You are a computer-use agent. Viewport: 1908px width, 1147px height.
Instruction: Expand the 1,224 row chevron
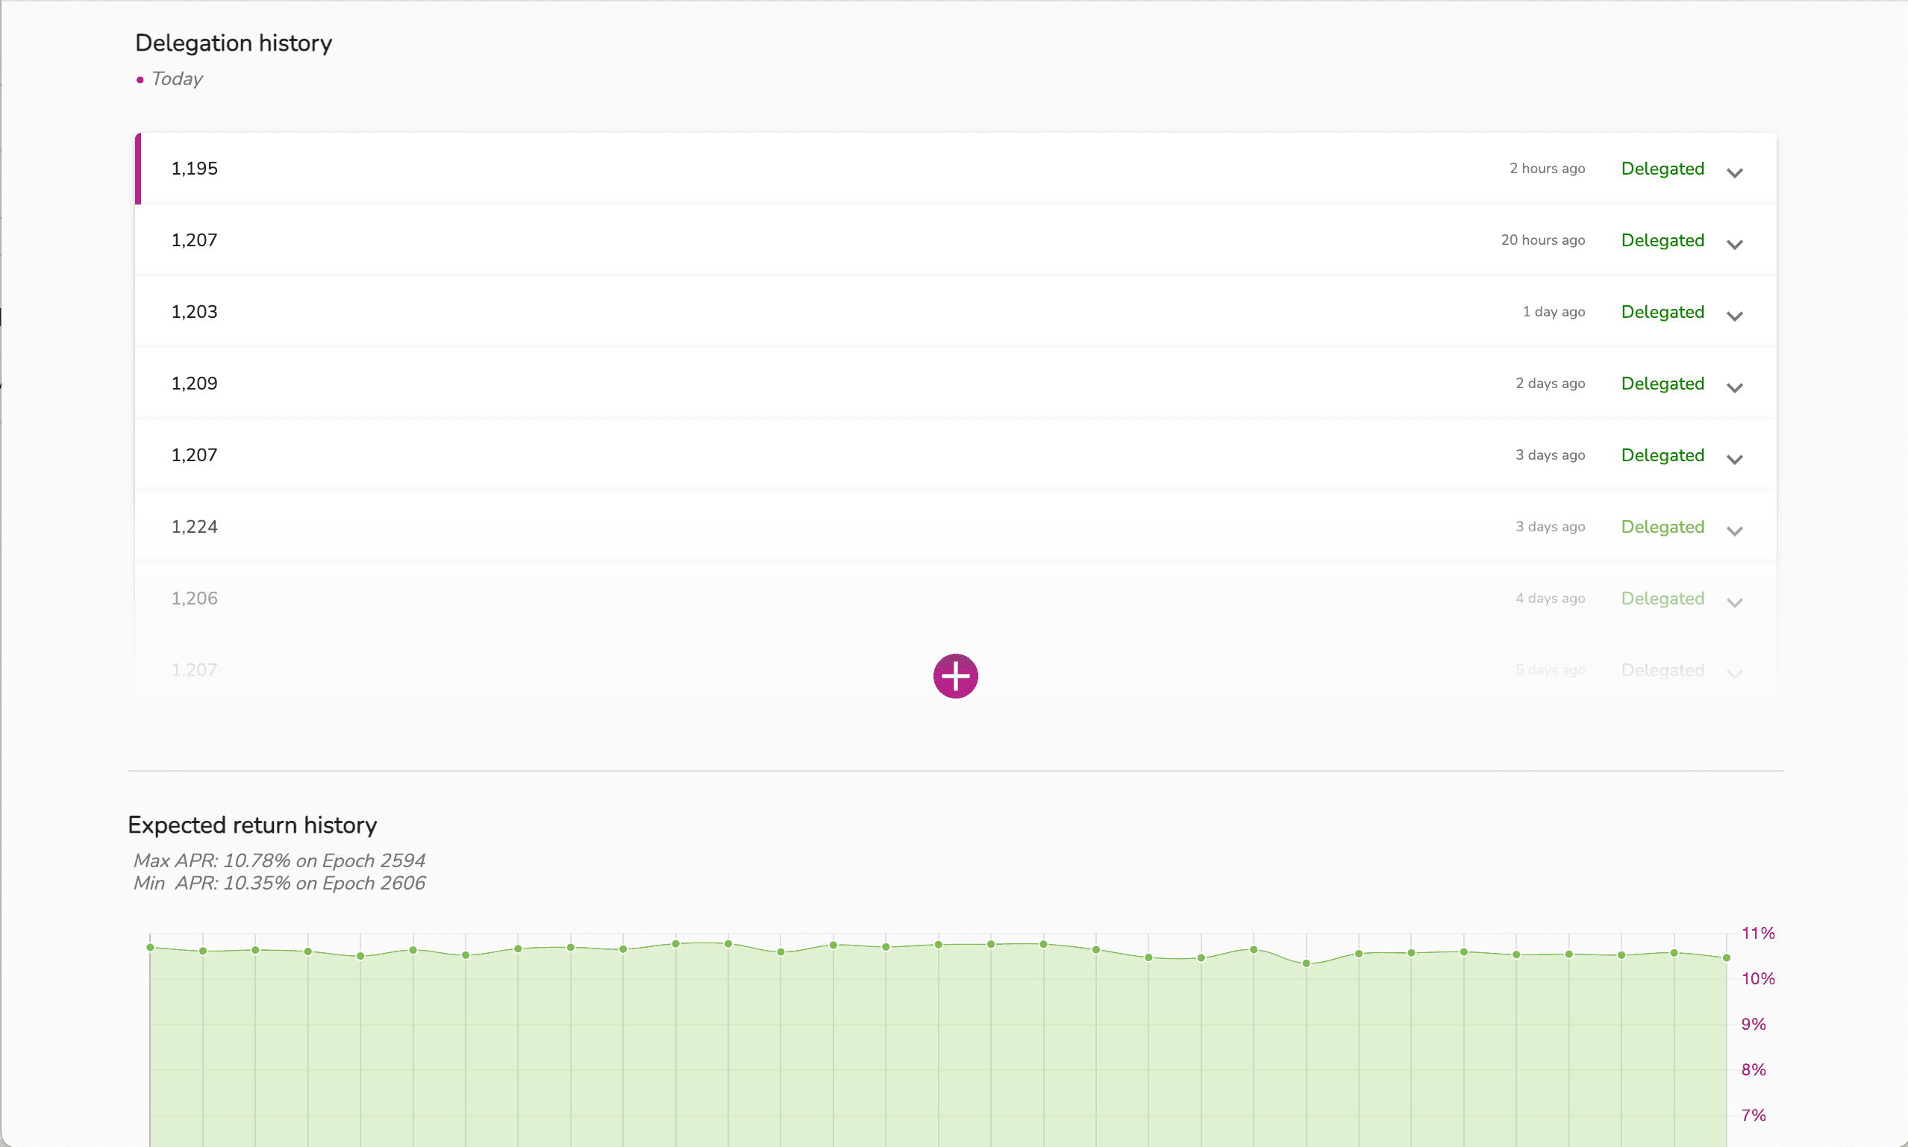[1734, 531]
